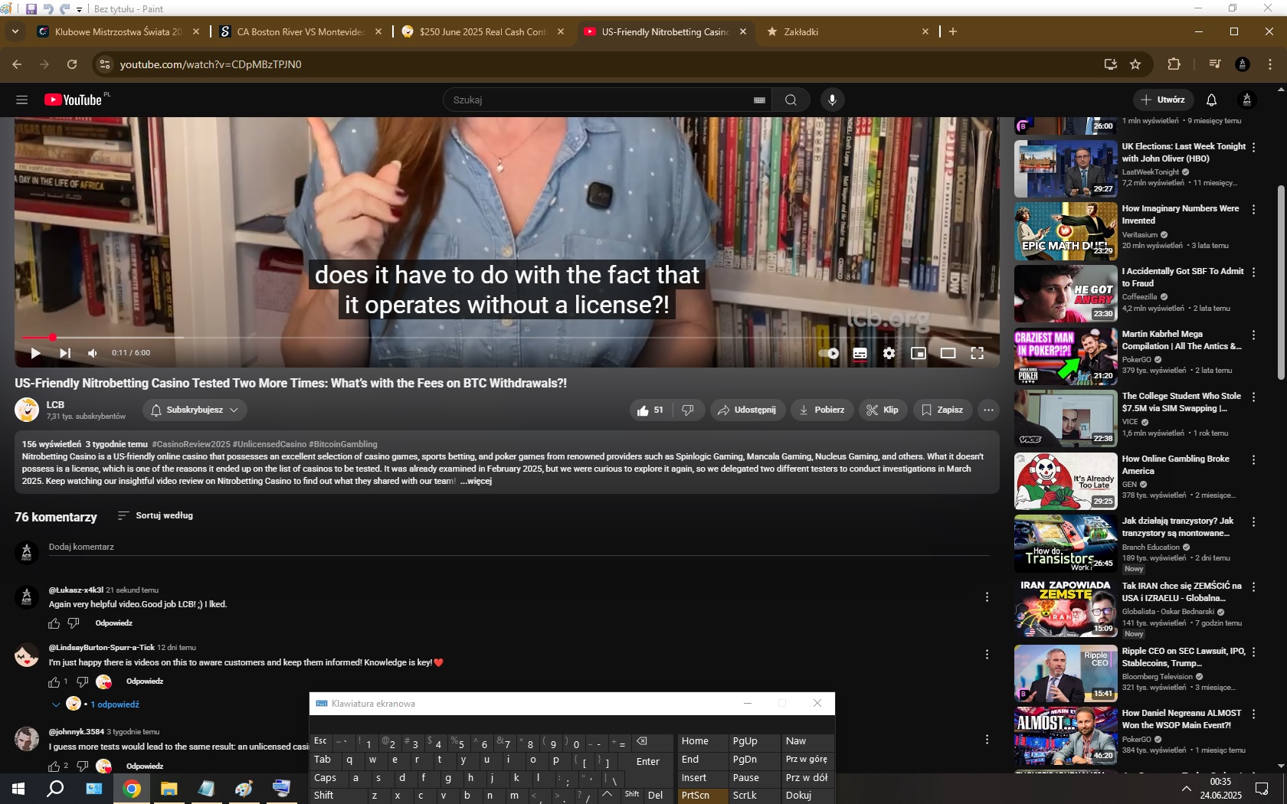Like the video with 51 likes

point(650,410)
